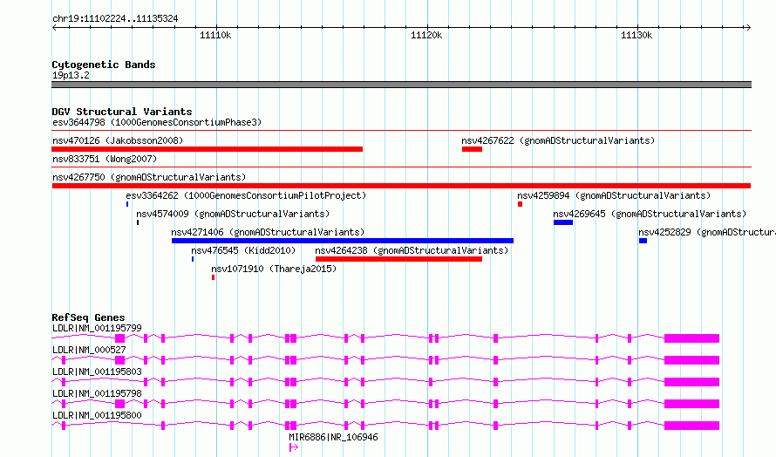Click the 11120k ruler position label
The width and height of the screenshot is (776, 457).
point(426,35)
